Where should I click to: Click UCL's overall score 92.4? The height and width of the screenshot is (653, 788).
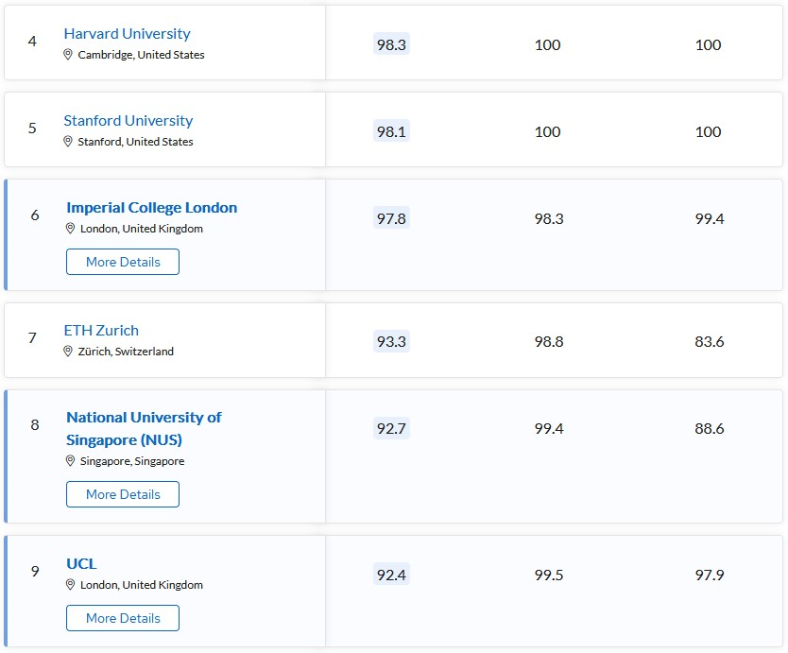coord(391,574)
